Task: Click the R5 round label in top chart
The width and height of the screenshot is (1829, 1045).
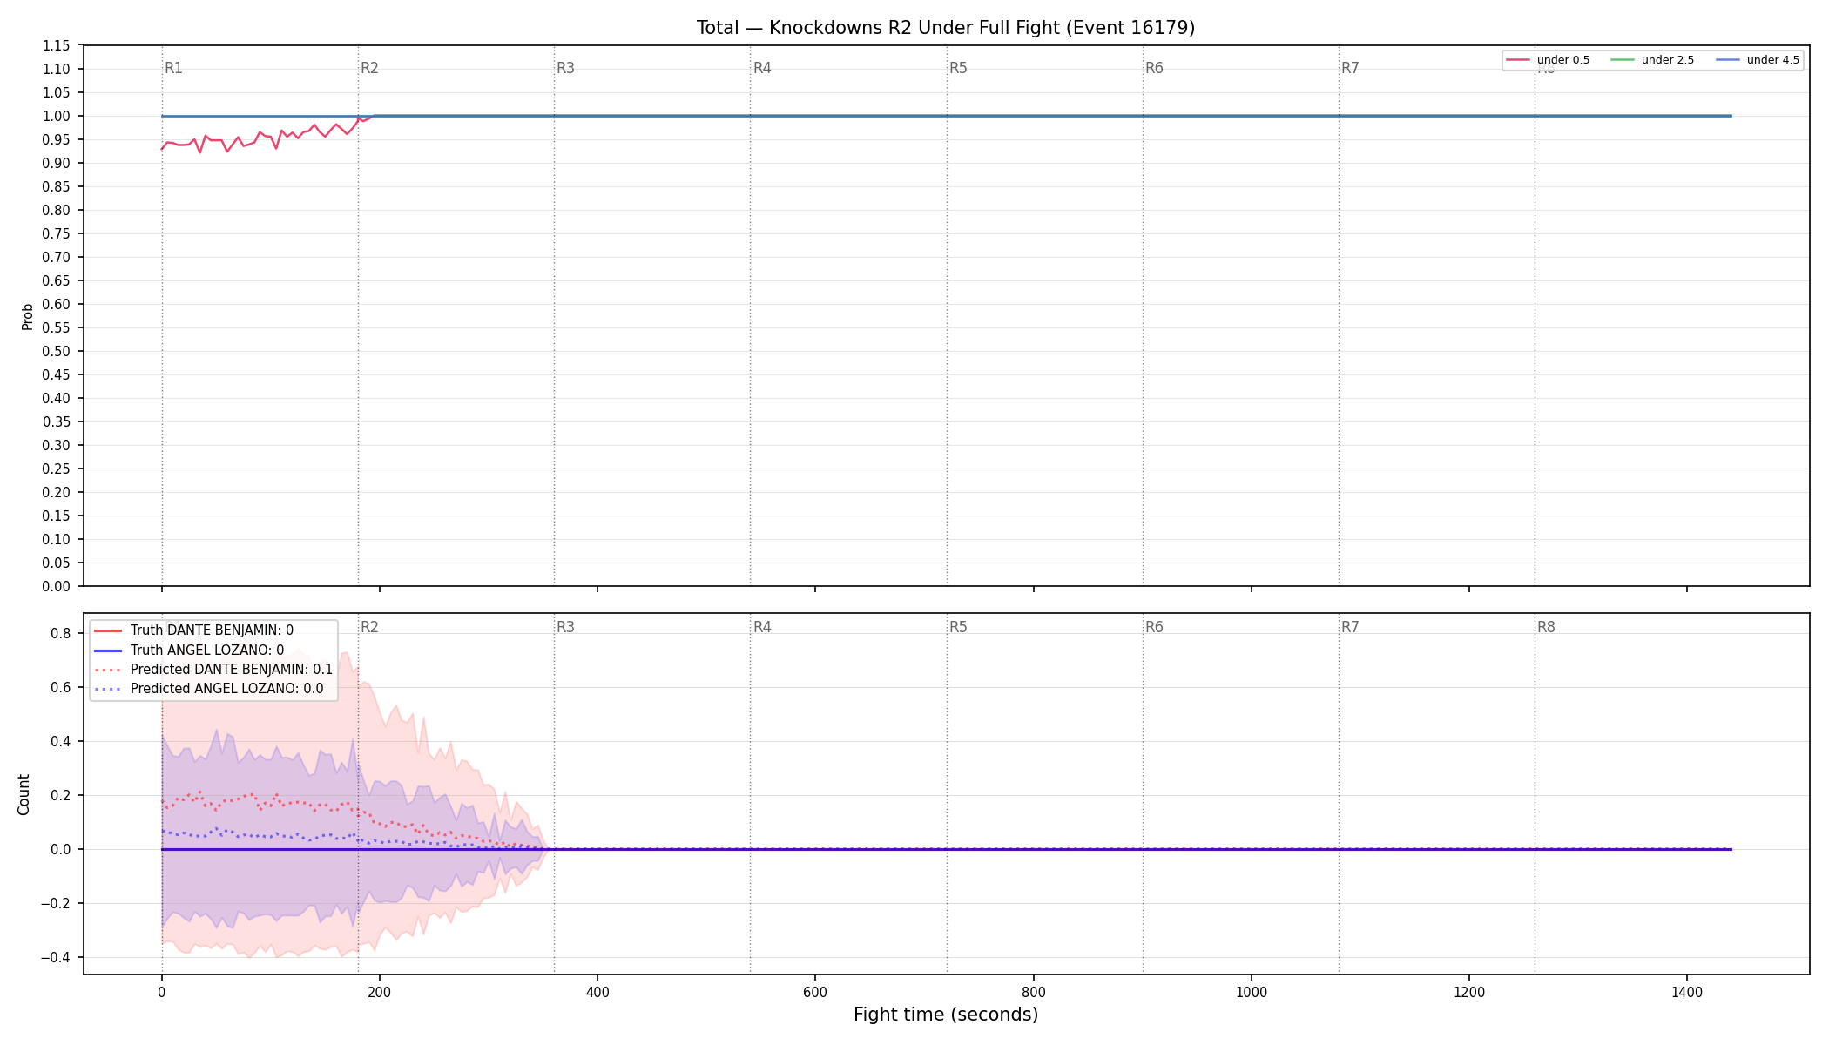Action: tap(958, 68)
